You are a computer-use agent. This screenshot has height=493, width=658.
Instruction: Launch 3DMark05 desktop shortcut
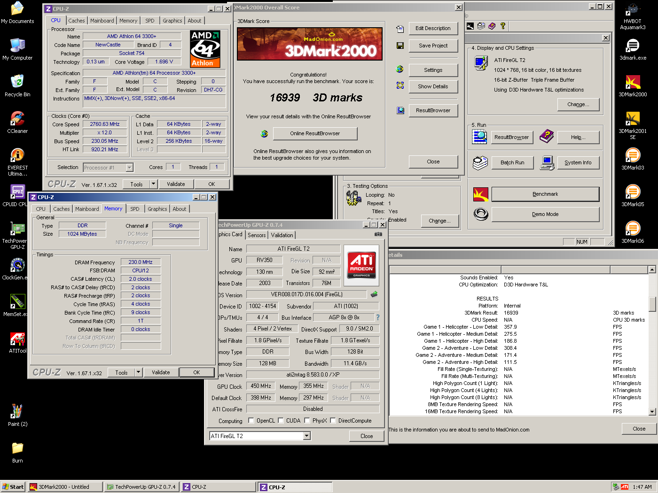pos(633,196)
